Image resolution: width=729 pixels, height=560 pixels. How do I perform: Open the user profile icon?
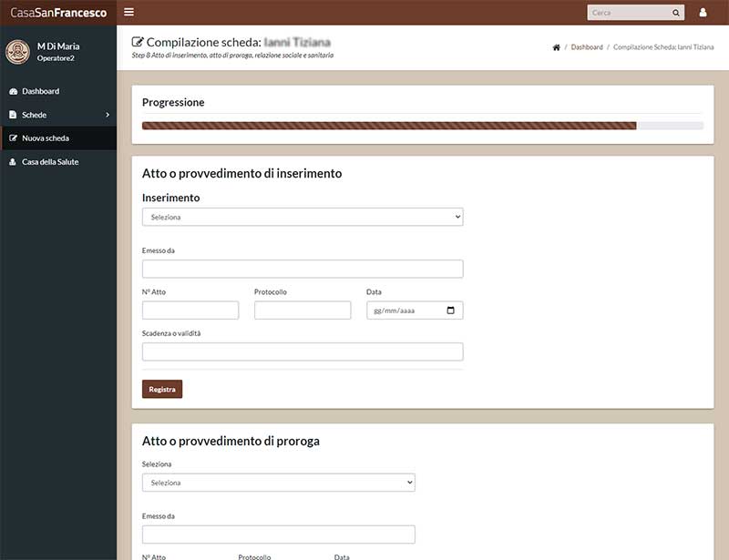(x=703, y=13)
